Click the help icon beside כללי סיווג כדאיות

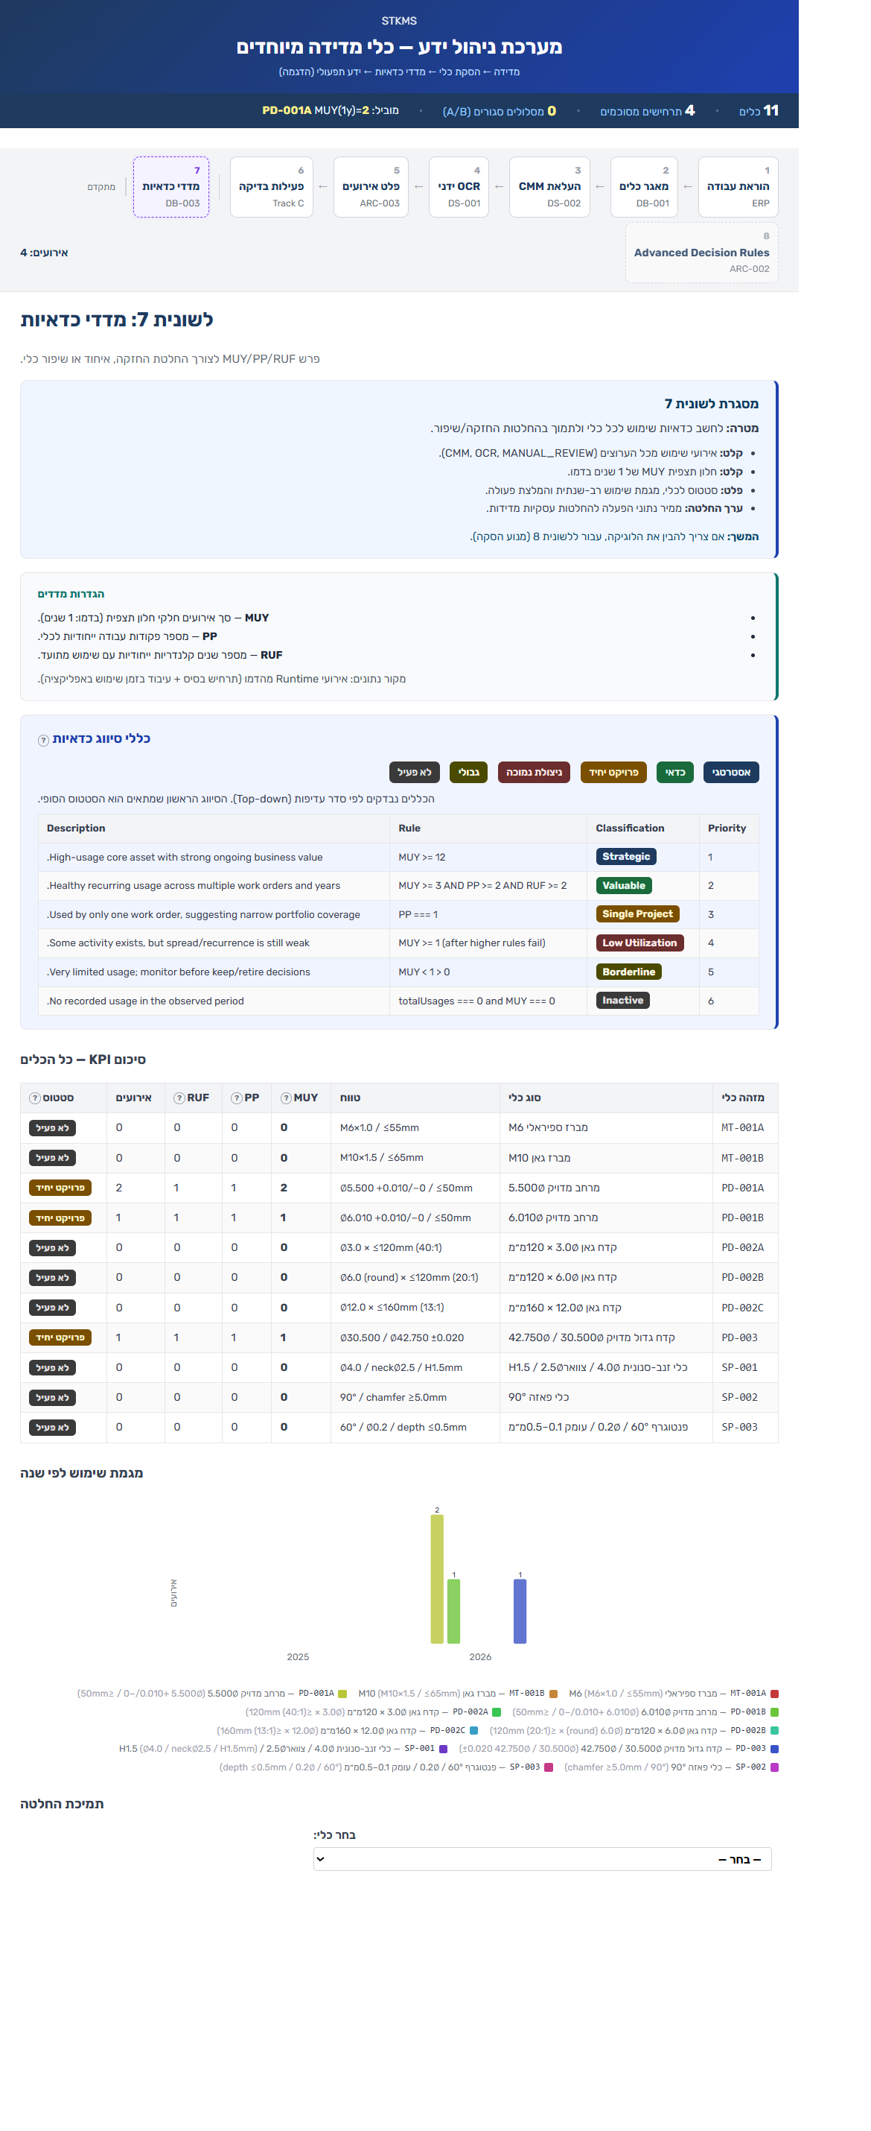coord(43,741)
